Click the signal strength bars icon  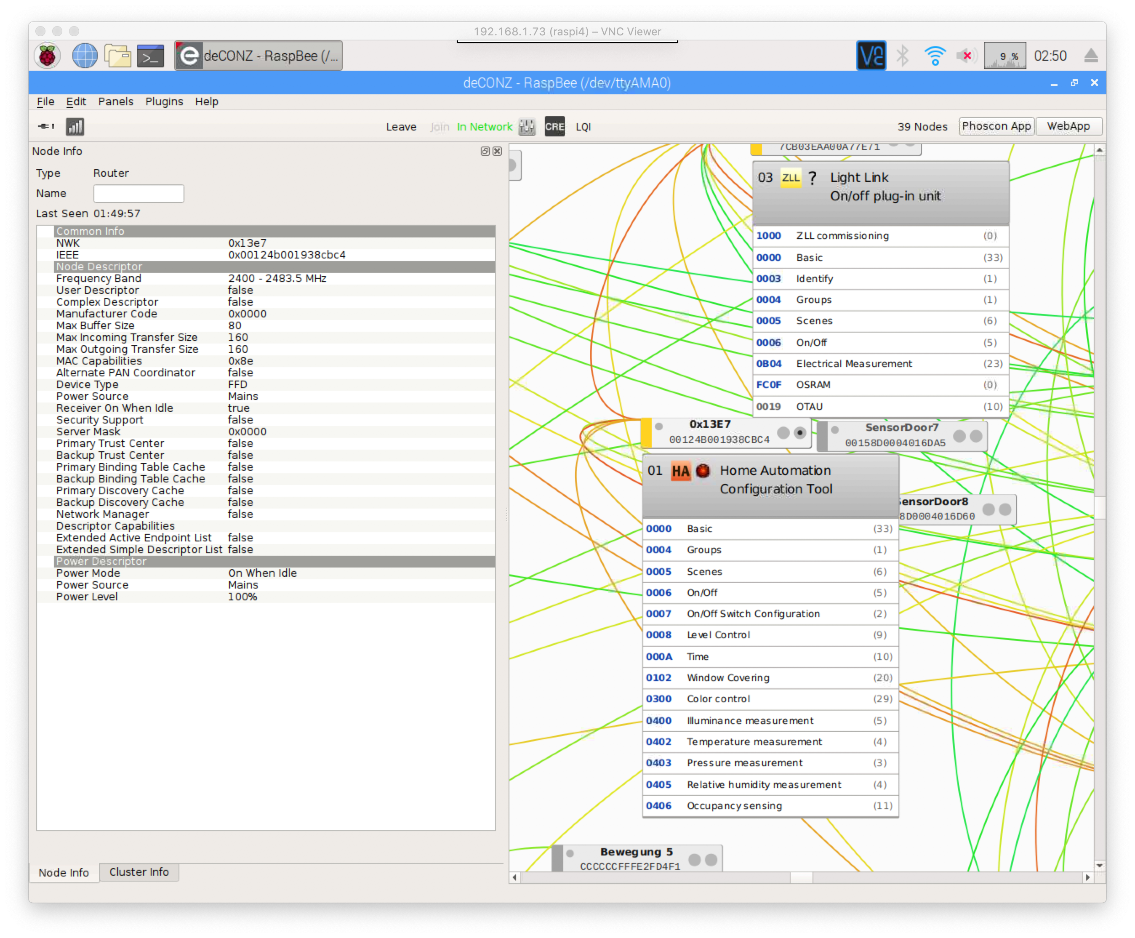(75, 126)
